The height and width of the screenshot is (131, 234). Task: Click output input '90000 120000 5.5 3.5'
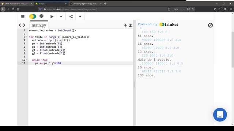point(161,40)
